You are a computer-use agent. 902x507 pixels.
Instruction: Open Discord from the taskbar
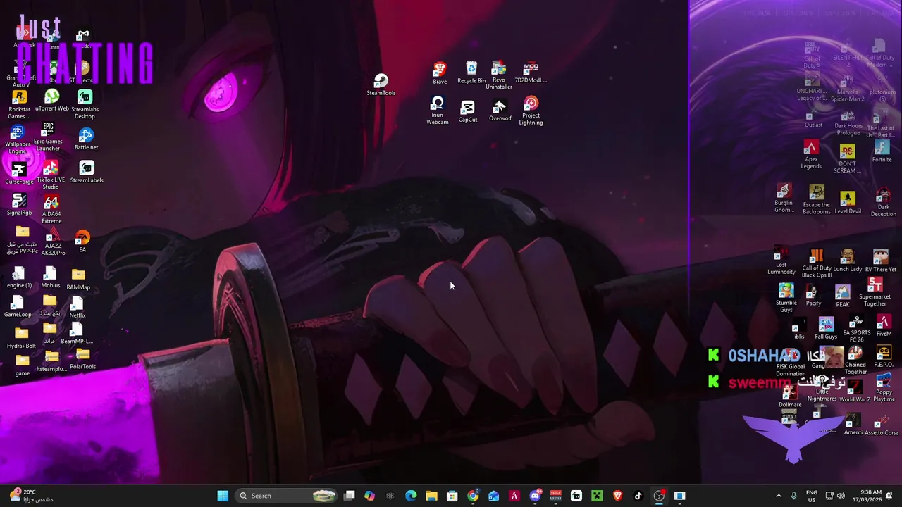pyautogui.click(x=535, y=496)
